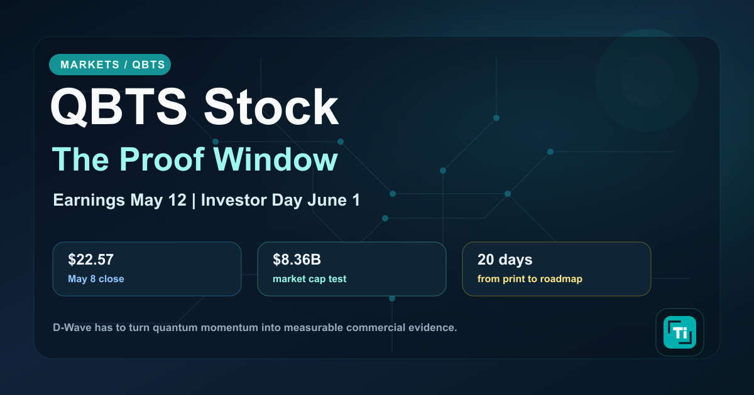Click the word Stock in the headline
This screenshot has height=395, width=754.
click(x=271, y=108)
